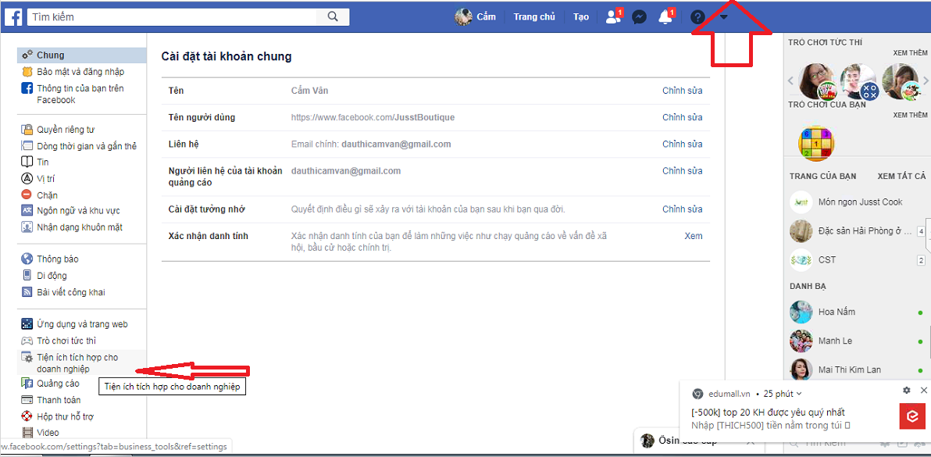Viewport: 931px width, 457px height.
Task: Click Xem for Xác nhận danh tính
Action: [x=694, y=236]
